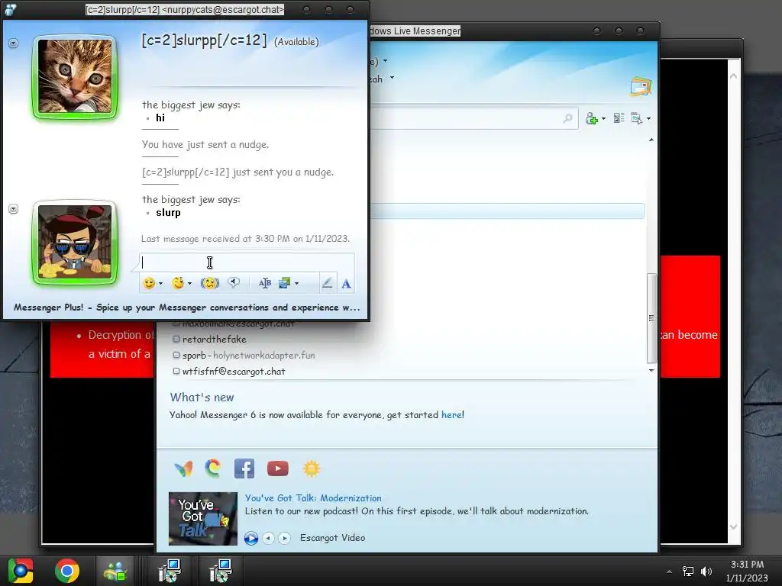Open the email inbox envelope icon
This screenshot has height=586, width=782.
tap(641, 86)
